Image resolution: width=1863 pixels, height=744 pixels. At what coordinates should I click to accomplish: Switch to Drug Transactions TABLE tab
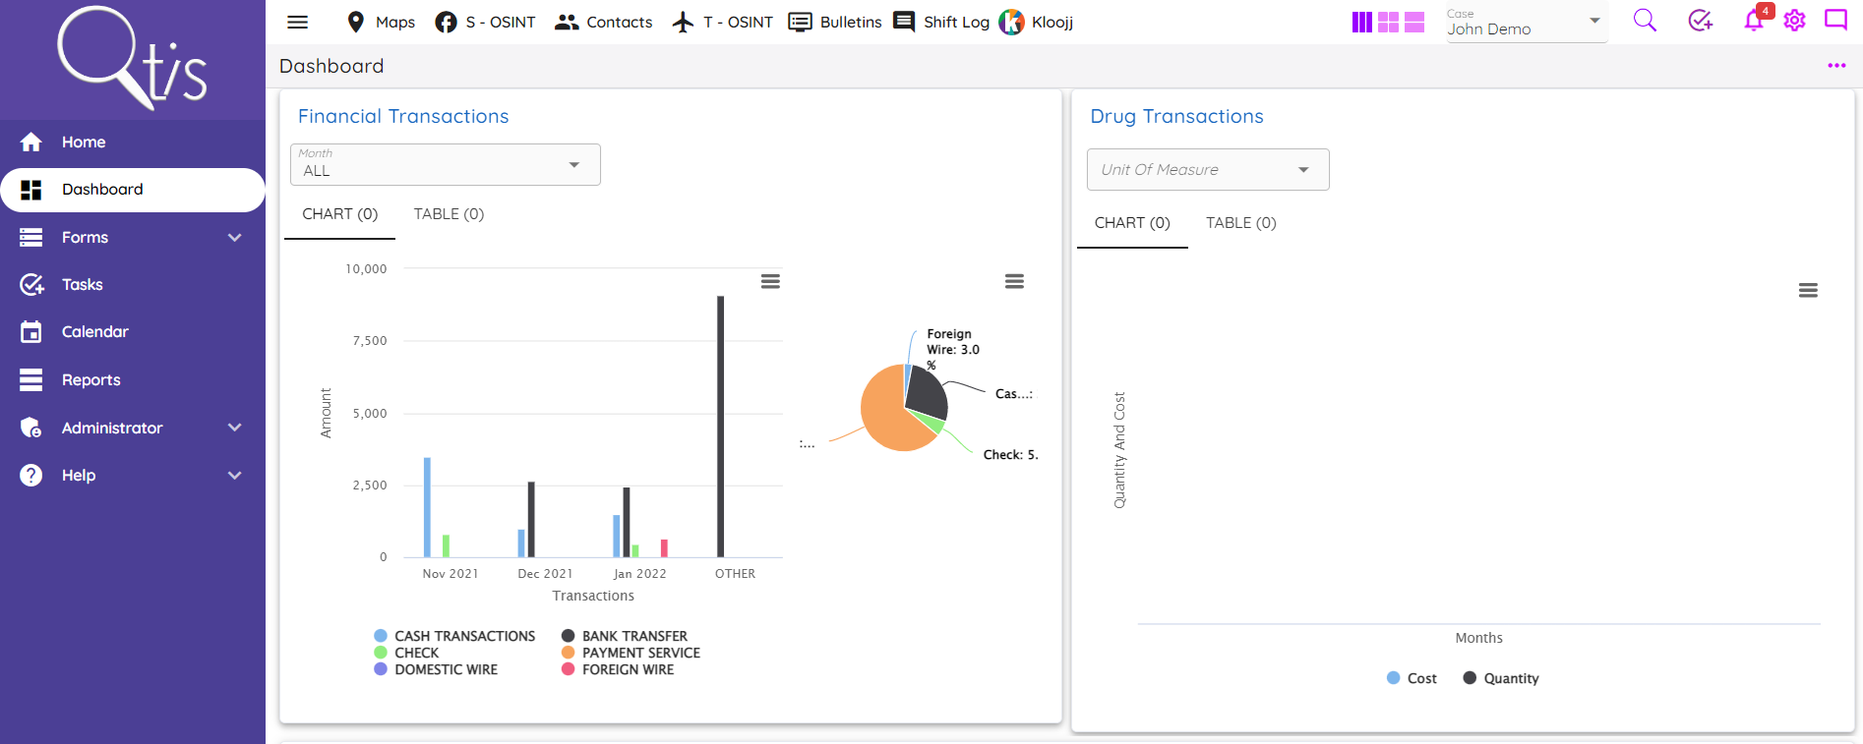(x=1240, y=223)
